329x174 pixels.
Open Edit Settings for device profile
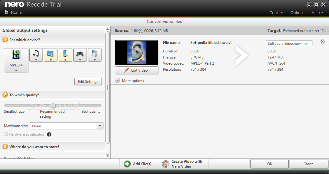click(x=88, y=82)
